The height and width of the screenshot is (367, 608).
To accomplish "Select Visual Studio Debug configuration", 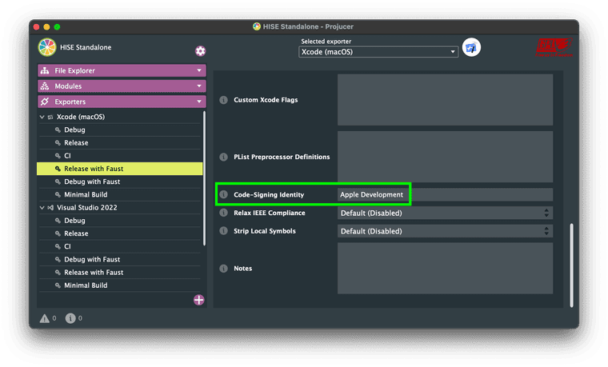I will point(120,221).
